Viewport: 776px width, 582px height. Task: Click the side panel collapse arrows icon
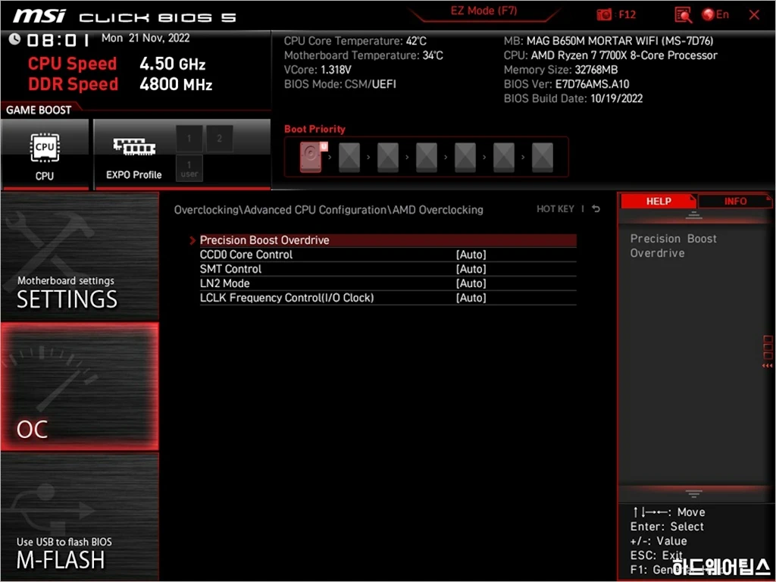(x=767, y=366)
